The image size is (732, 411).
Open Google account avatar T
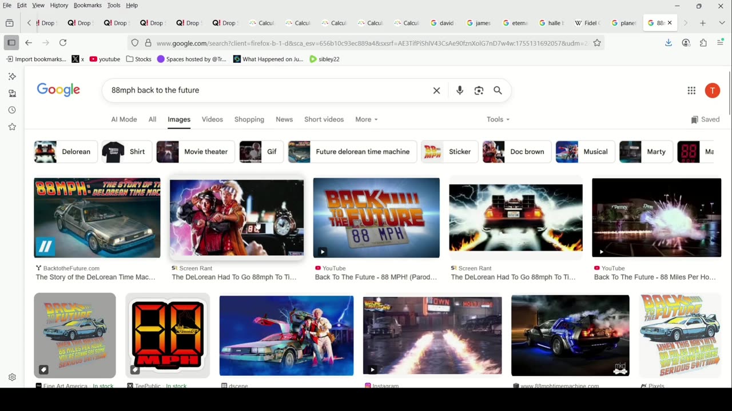[712, 90]
